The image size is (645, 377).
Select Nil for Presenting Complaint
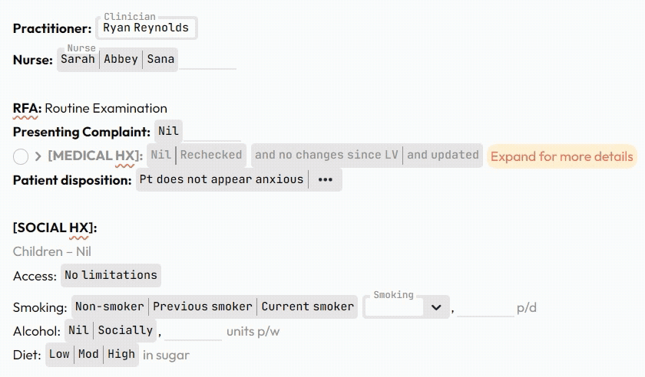(x=168, y=131)
